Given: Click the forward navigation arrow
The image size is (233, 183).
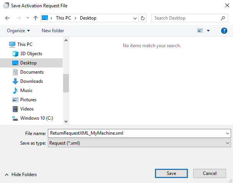Looking at the screenshot, I should pyautogui.click(x=19, y=18).
